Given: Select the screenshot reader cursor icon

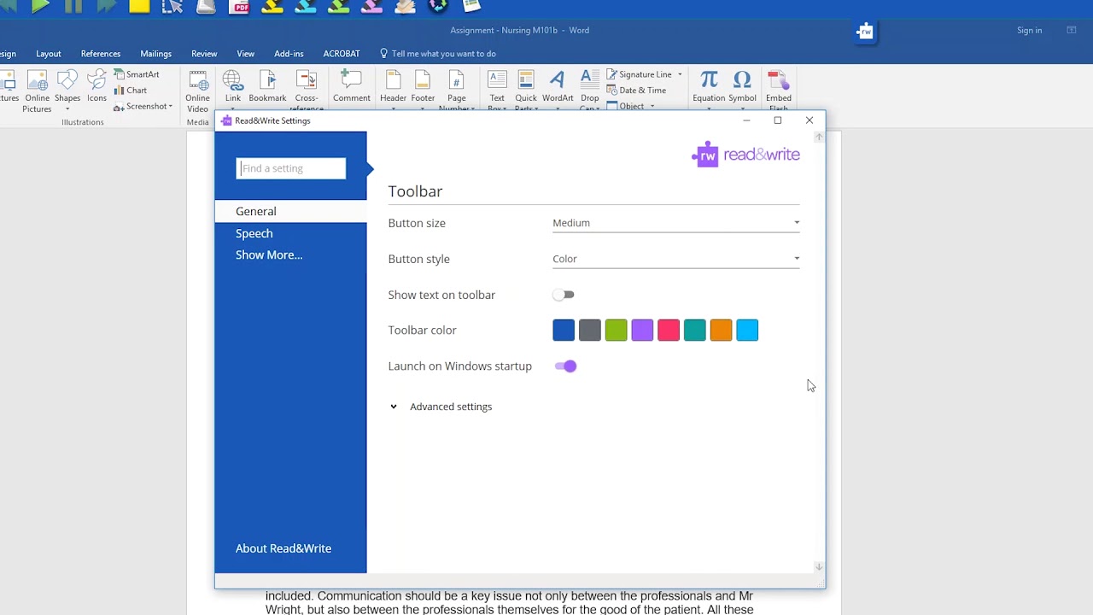Looking at the screenshot, I should 172,6.
